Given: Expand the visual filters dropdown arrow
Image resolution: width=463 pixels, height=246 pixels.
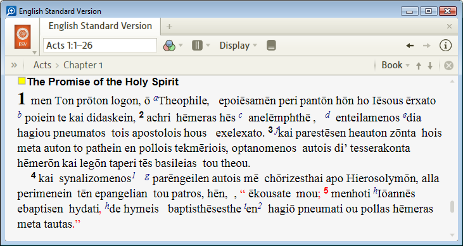Looking at the screenshot, I should click(181, 46).
